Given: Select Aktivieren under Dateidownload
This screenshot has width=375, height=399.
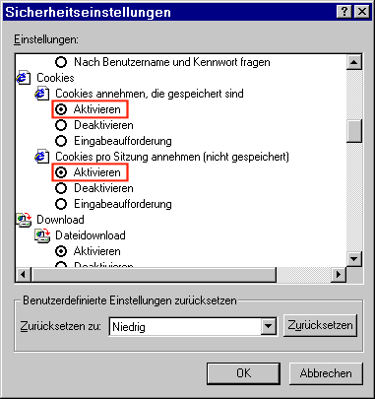Looking at the screenshot, I should coord(88,251).
